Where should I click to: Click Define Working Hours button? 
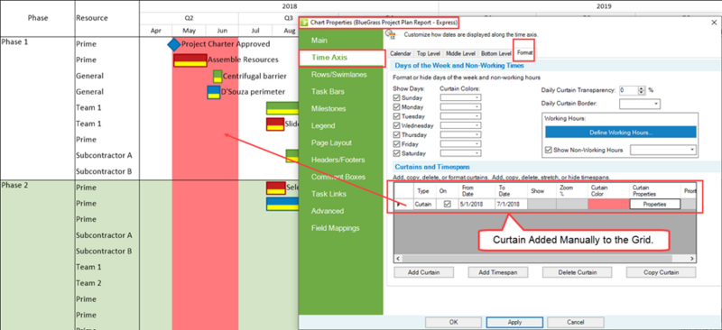[621, 133]
